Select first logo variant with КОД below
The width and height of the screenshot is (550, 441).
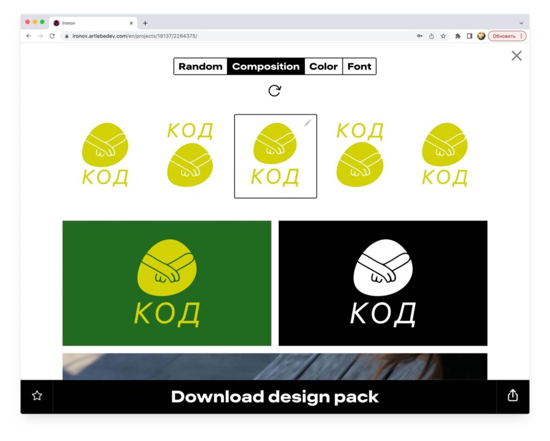pyautogui.click(x=105, y=155)
